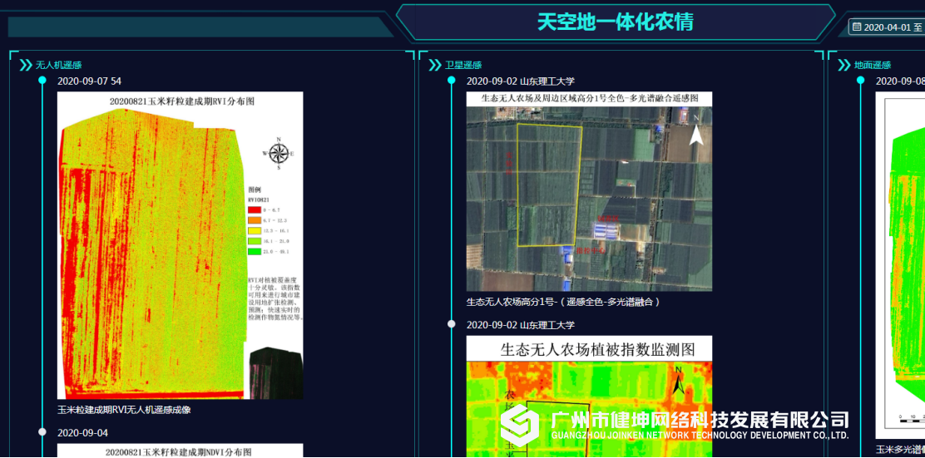The width and height of the screenshot is (925, 458).
Task: Click compass rose on RVI distribution map
Action: [279, 153]
